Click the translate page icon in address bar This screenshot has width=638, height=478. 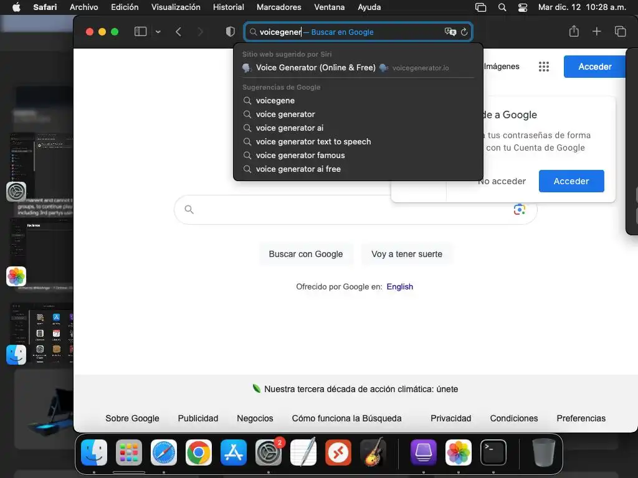450,32
